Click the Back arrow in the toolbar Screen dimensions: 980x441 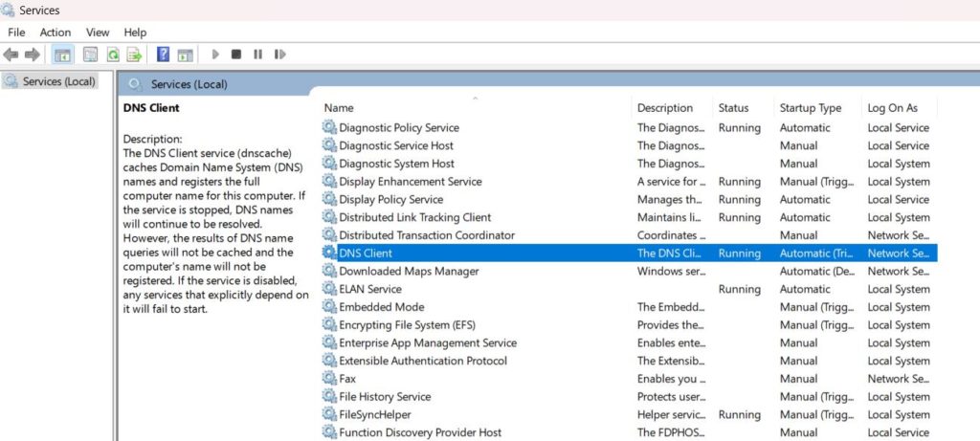coord(11,55)
